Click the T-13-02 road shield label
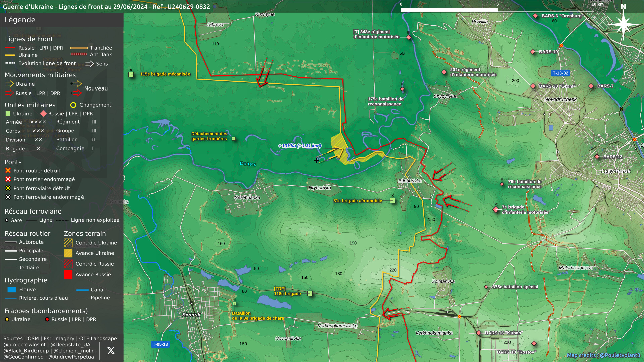 pos(560,73)
